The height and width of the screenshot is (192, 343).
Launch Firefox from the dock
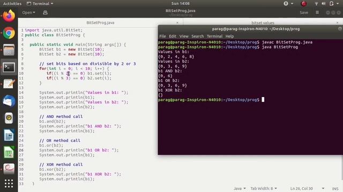(9, 15)
